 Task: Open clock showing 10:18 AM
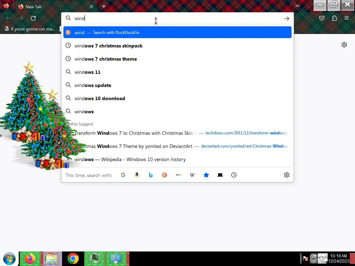pyautogui.click(x=339, y=258)
